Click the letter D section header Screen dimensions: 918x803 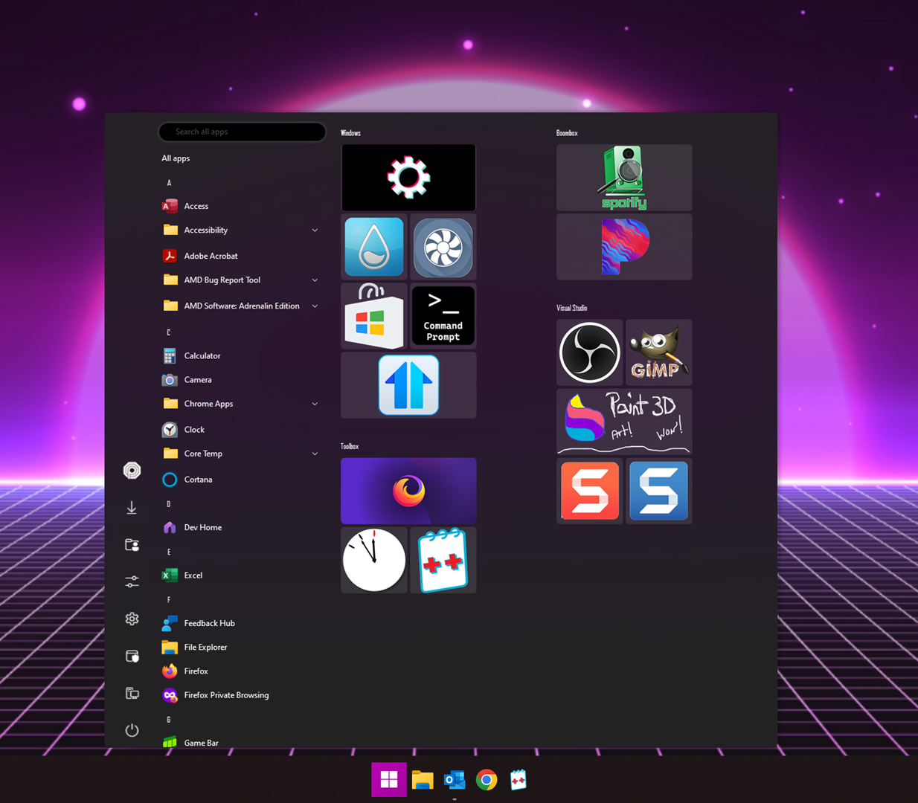[x=169, y=504]
